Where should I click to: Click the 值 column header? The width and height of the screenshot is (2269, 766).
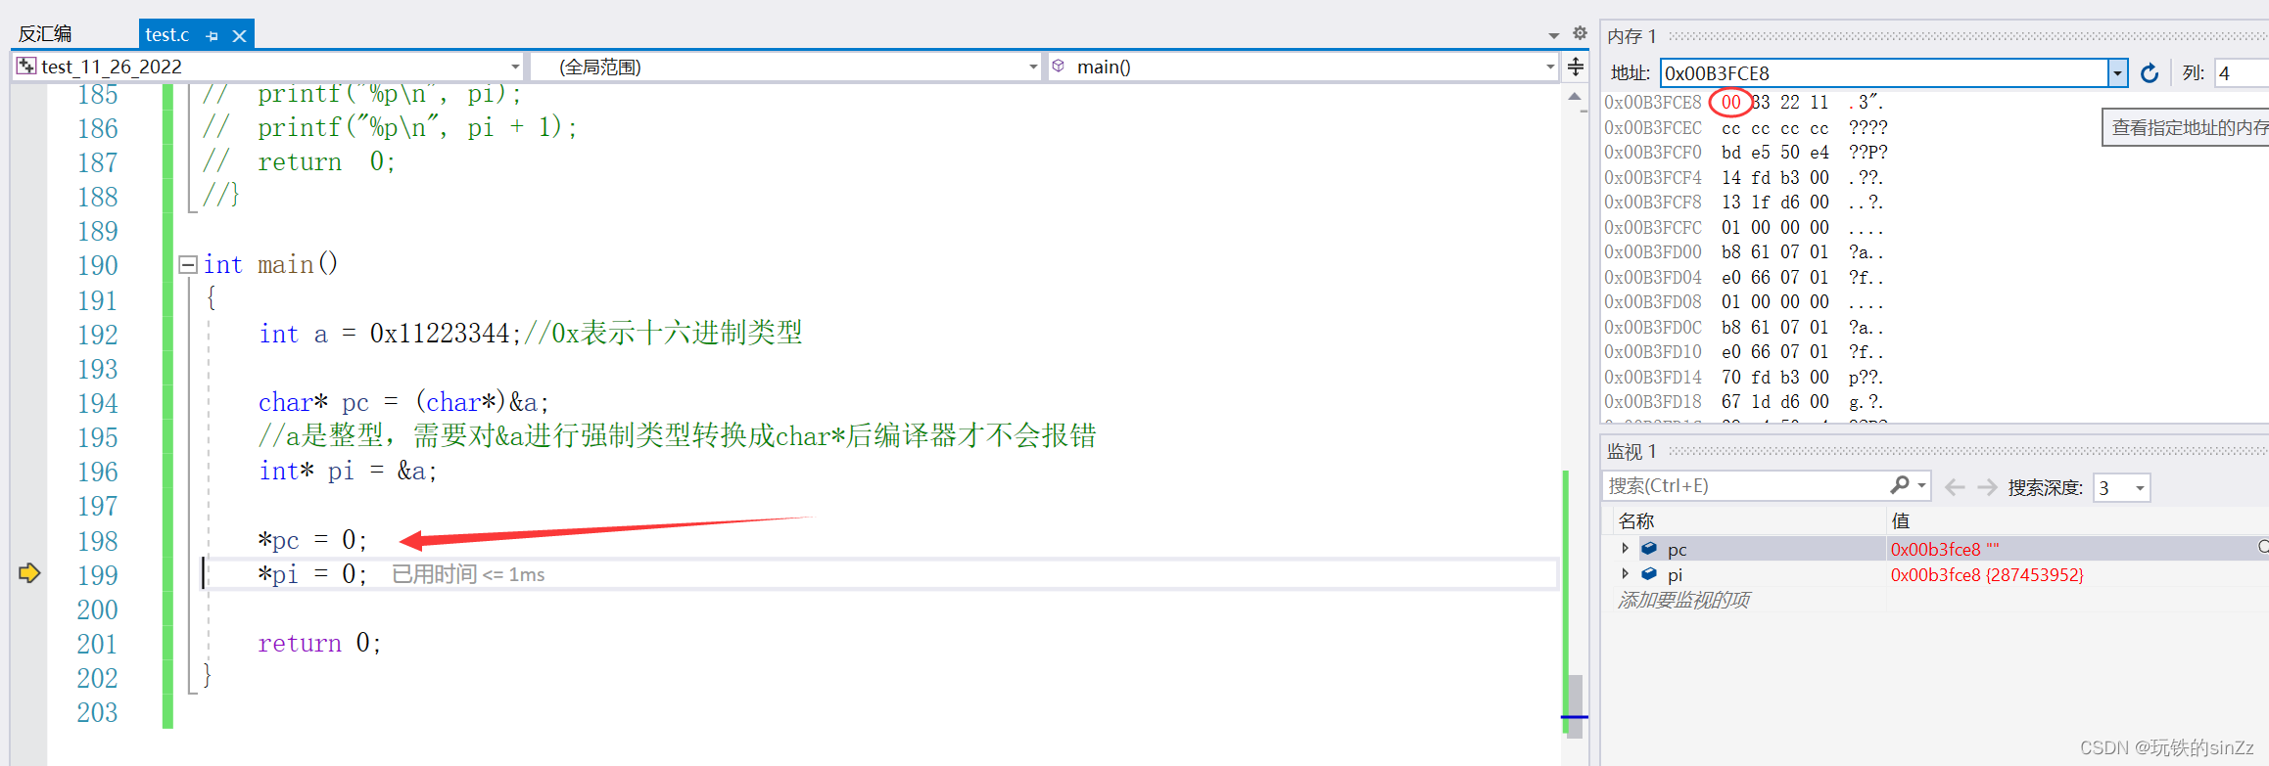(1900, 521)
